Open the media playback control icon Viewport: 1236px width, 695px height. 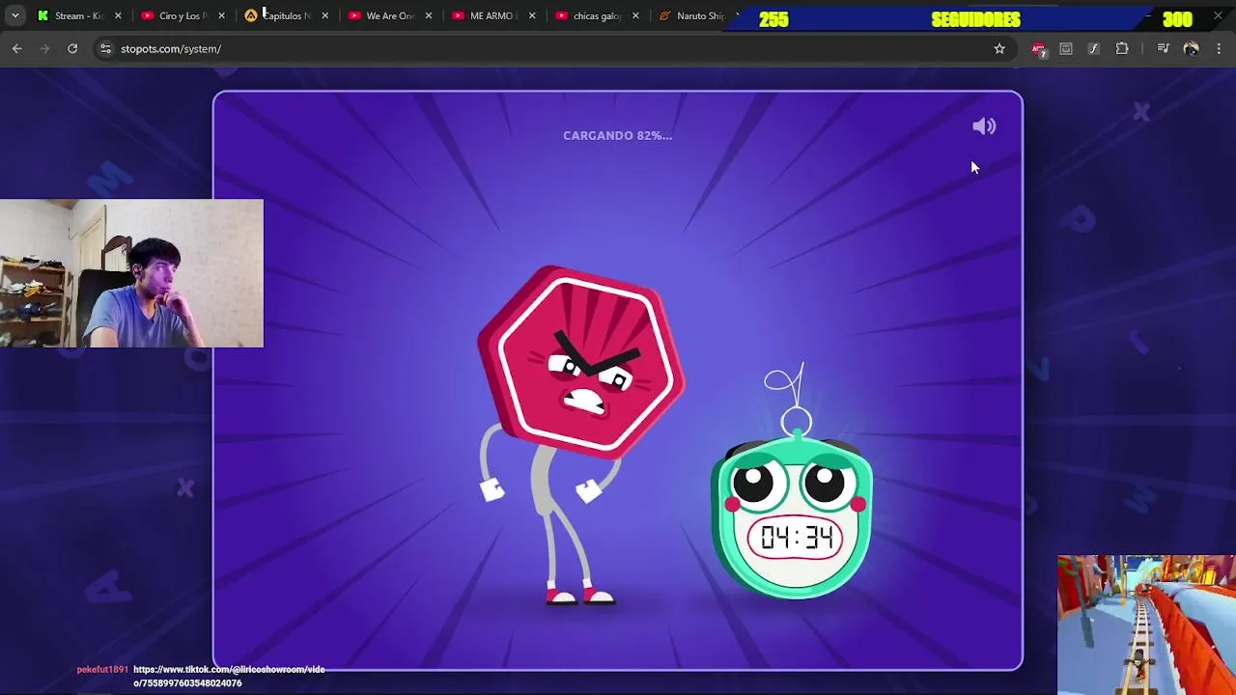click(1164, 48)
